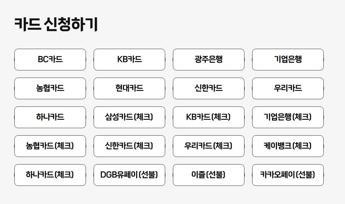The width and height of the screenshot is (345, 204).
Task: Choose 우리카드 from the grid
Action: [288, 89]
